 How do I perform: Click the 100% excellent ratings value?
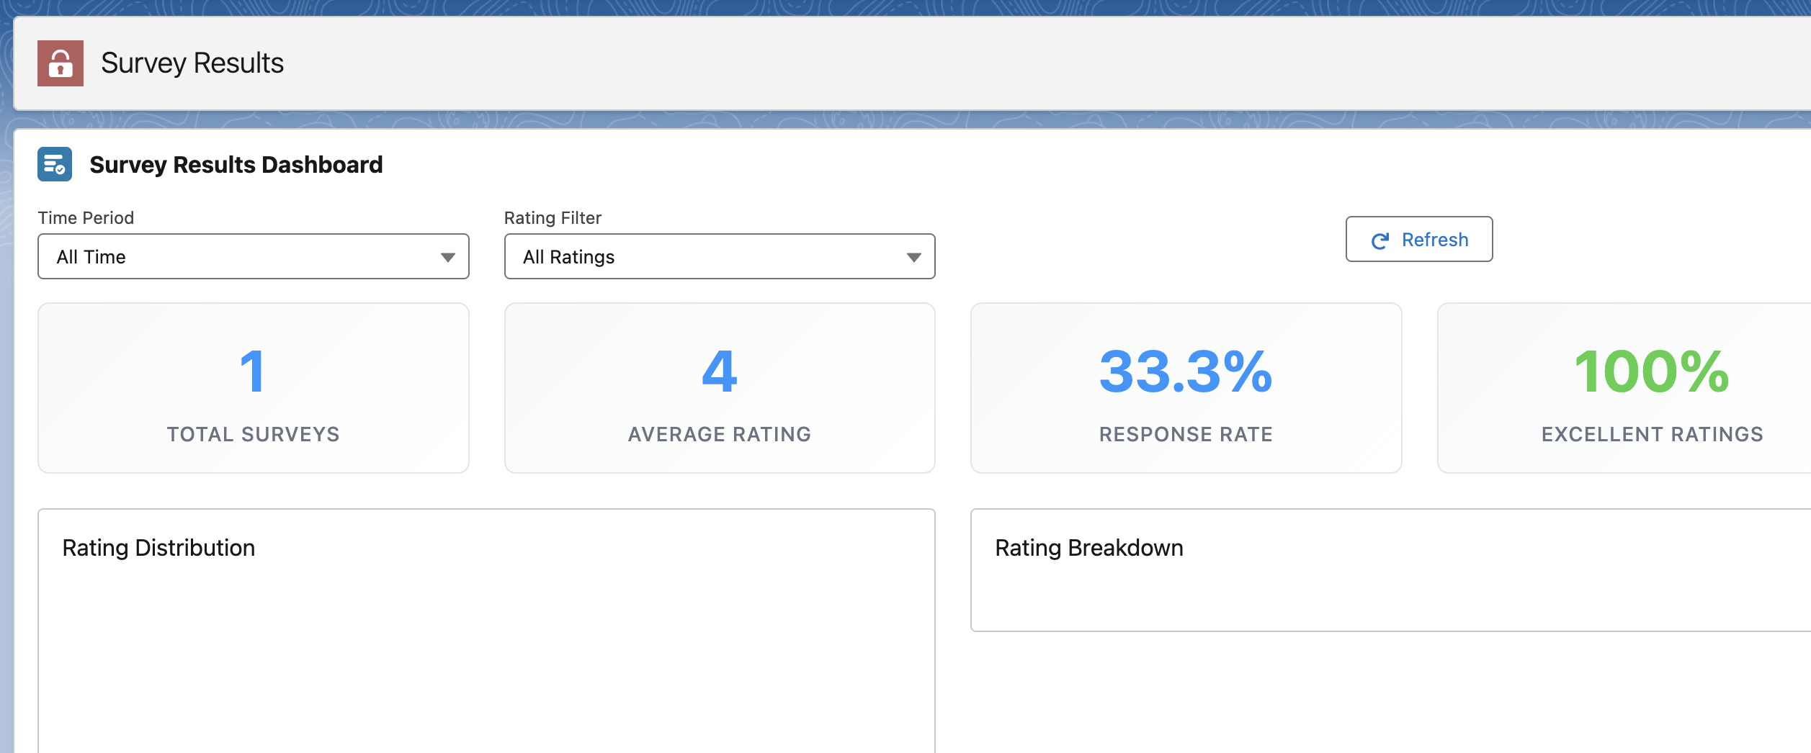pos(1652,371)
